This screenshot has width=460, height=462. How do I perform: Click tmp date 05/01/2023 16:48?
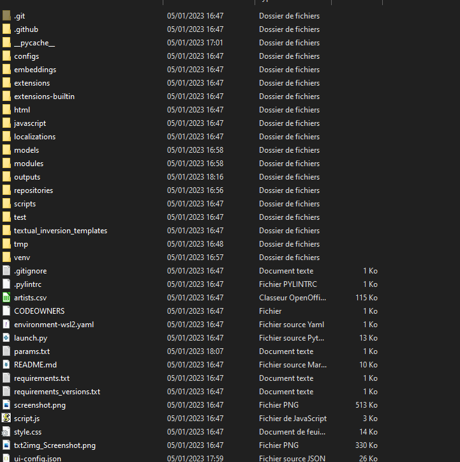pyautogui.click(x=195, y=244)
